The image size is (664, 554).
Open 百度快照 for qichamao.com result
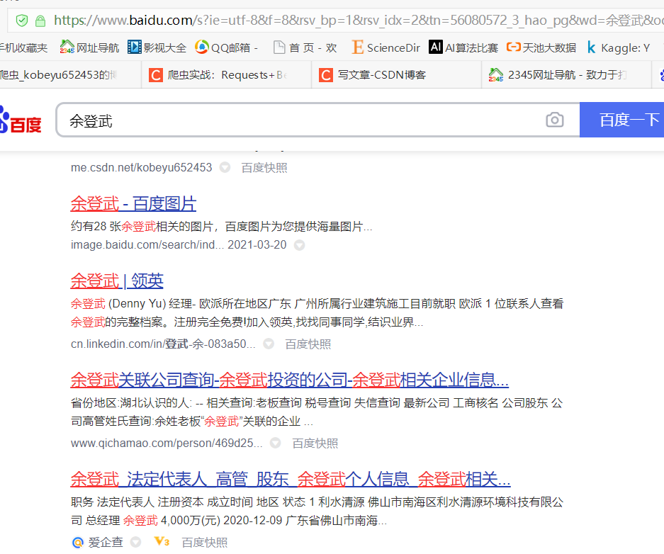point(315,443)
